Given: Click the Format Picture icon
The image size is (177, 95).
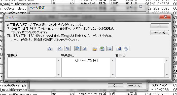Looking at the screenshot, I should (126, 49).
